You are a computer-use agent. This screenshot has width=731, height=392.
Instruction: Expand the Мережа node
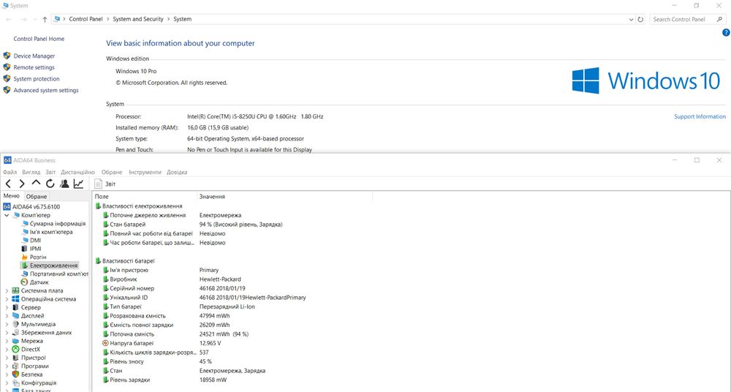tap(7, 341)
